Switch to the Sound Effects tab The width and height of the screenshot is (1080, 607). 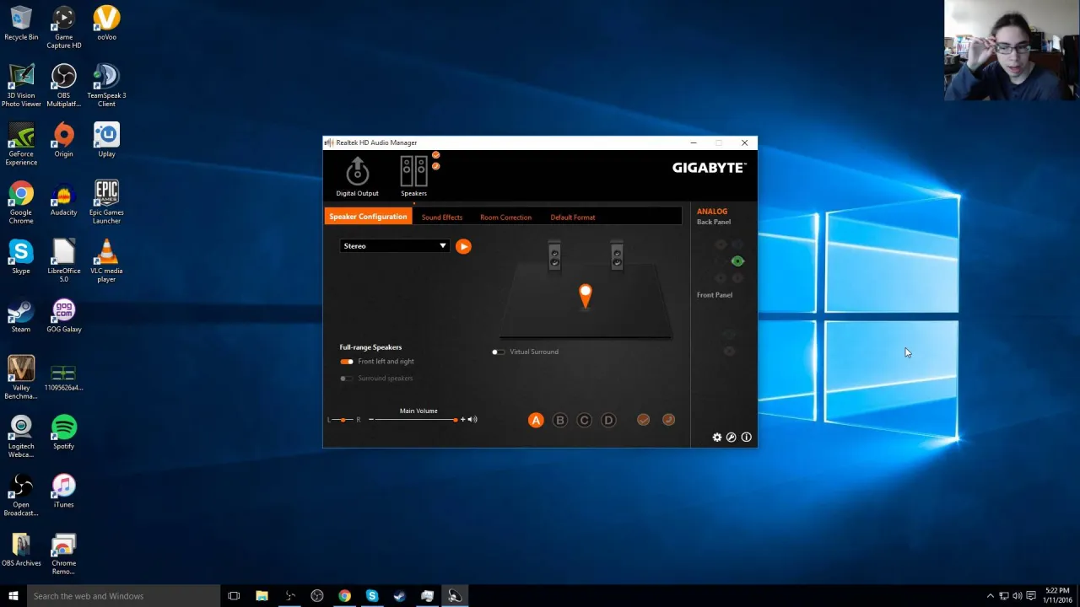point(441,217)
